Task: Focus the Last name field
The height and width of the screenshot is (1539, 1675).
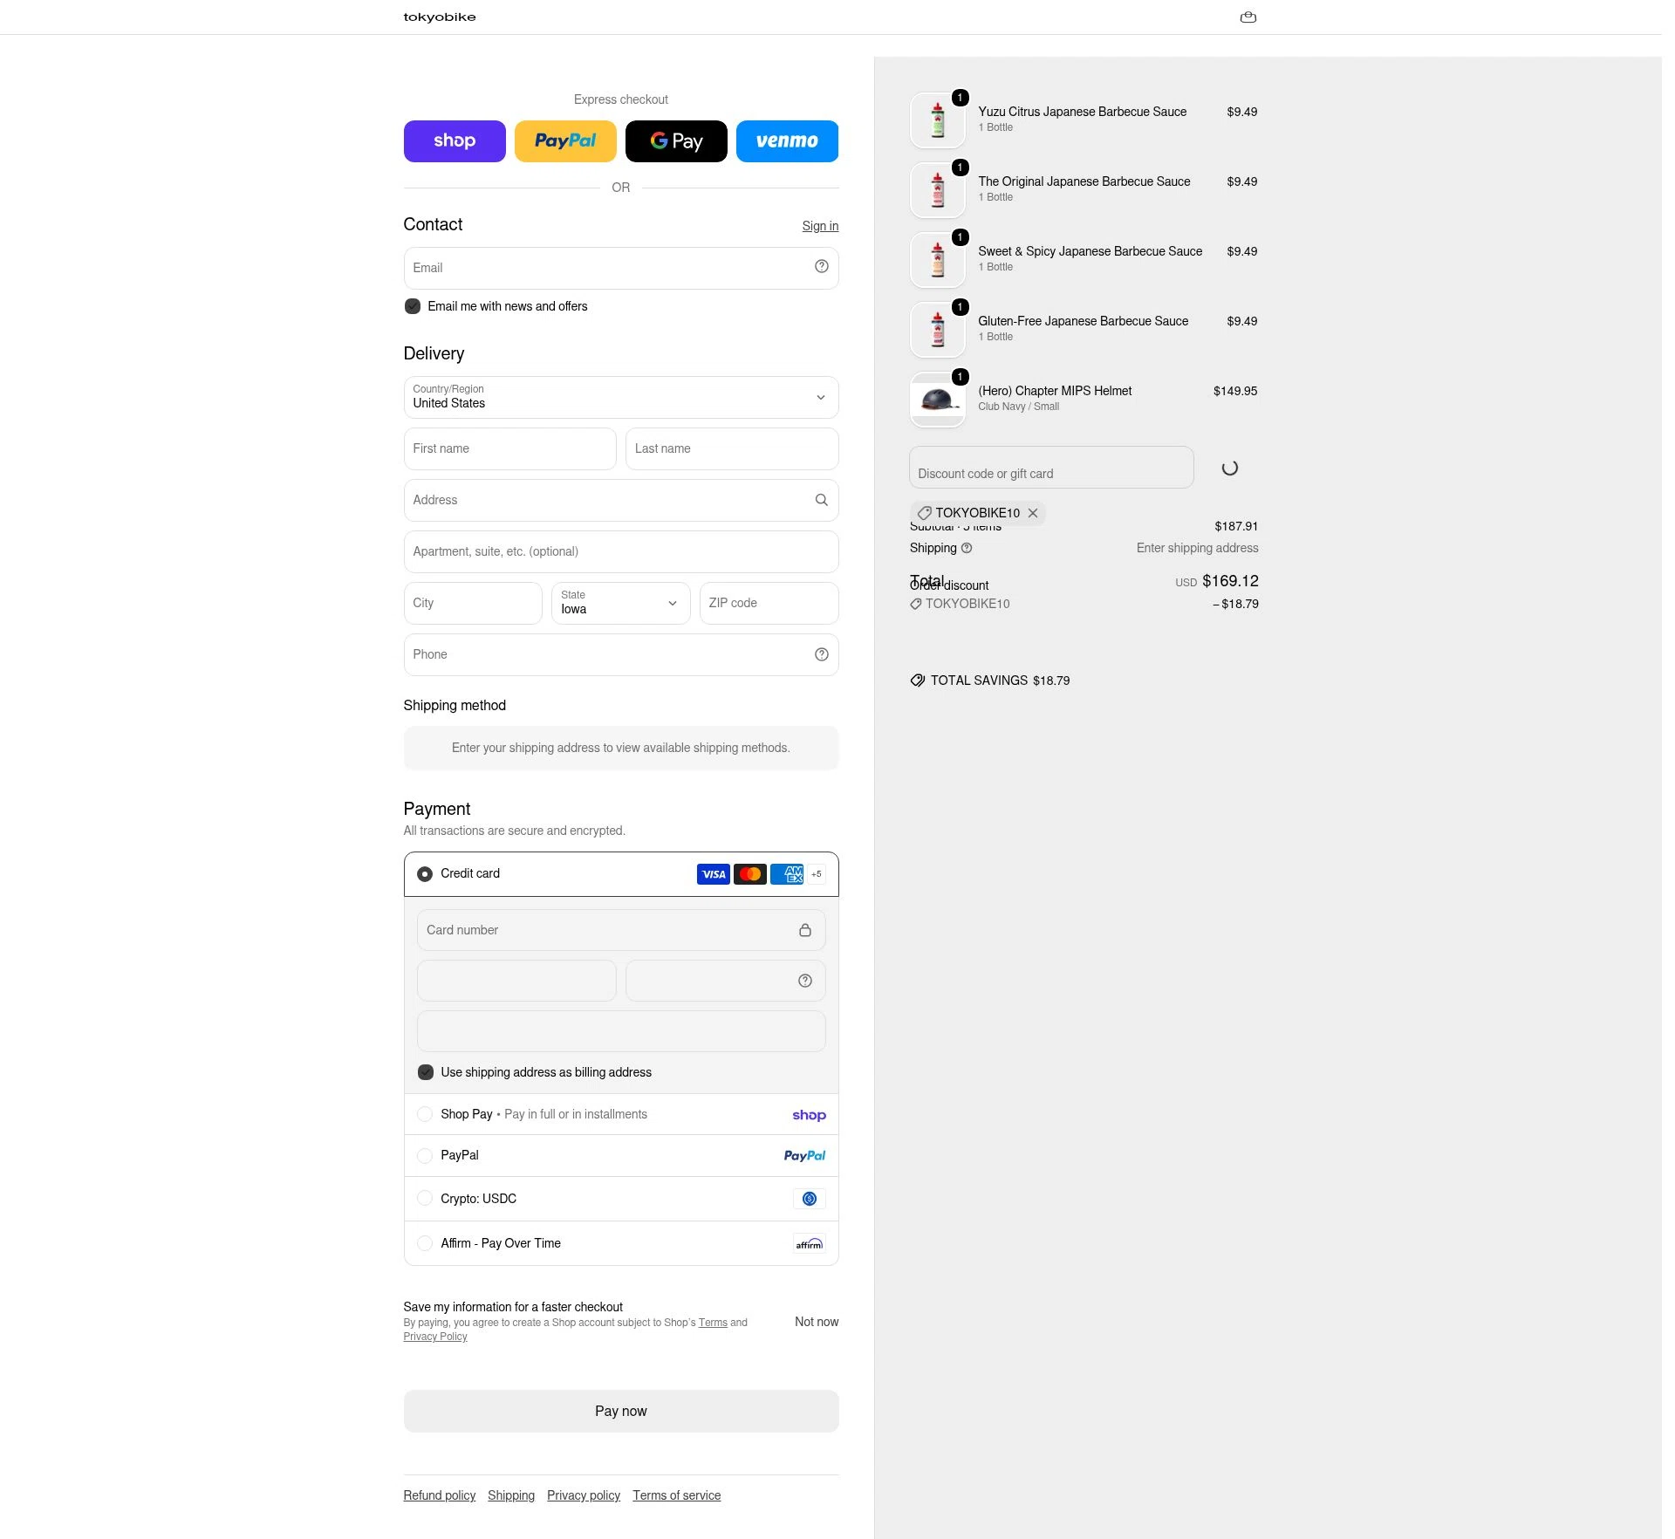Action: pyautogui.click(x=732, y=449)
